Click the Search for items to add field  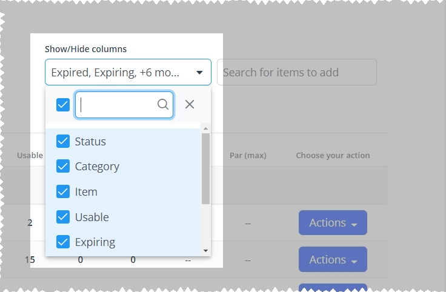[x=297, y=72]
